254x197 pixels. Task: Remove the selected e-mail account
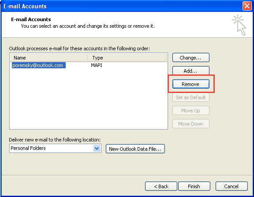pyautogui.click(x=191, y=84)
